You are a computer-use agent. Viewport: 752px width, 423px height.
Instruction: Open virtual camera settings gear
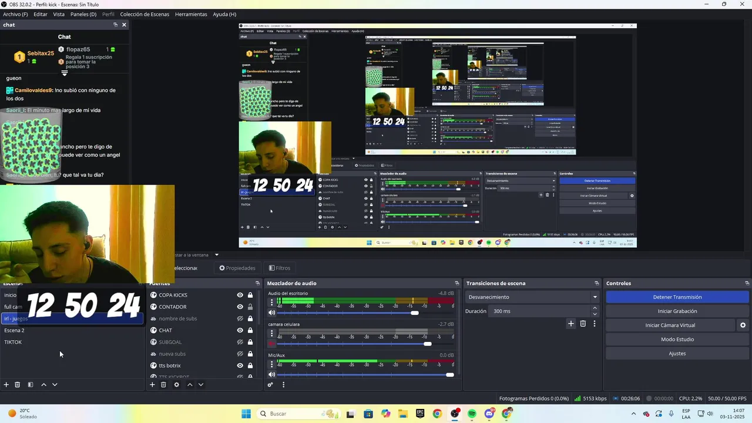pyautogui.click(x=743, y=325)
